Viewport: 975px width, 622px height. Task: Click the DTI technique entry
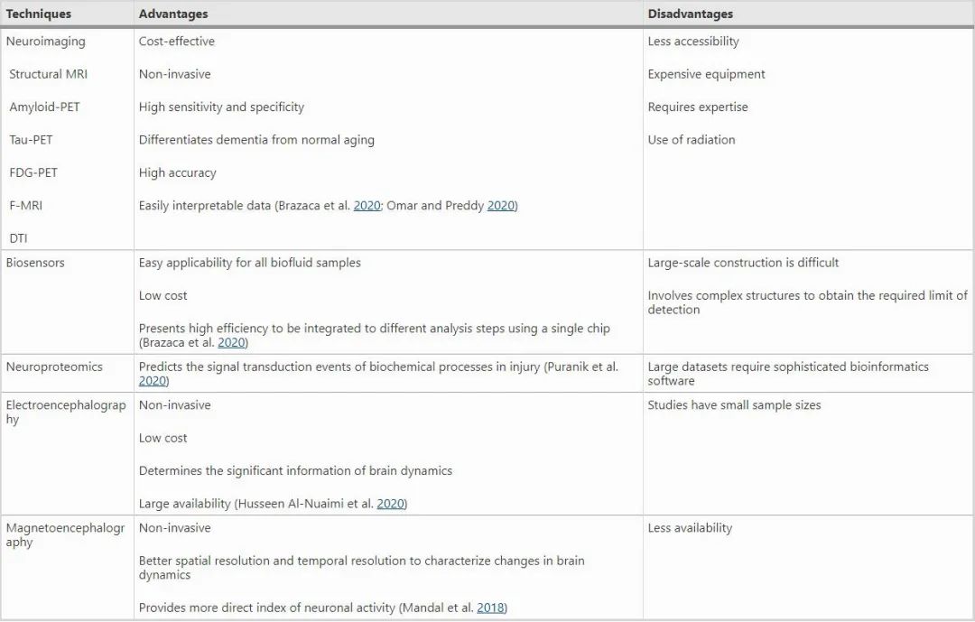19,238
